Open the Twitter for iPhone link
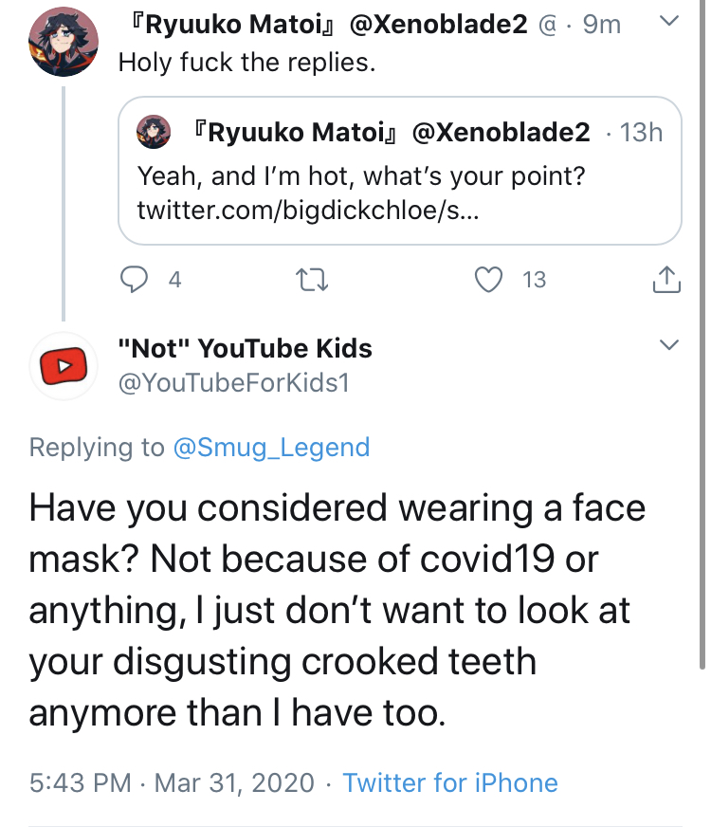Image resolution: width=711 pixels, height=827 pixels. click(450, 782)
